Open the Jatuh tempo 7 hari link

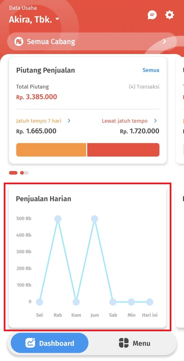point(39,121)
